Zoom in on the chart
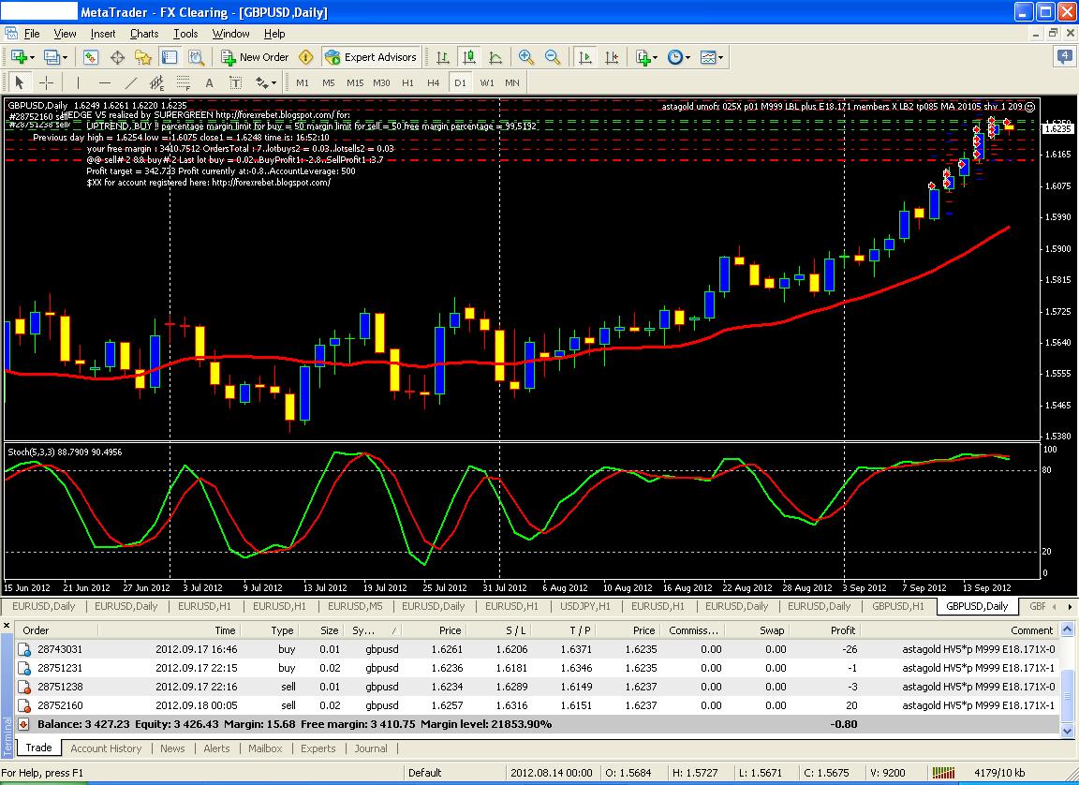This screenshot has width=1079, height=785. [x=526, y=57]
